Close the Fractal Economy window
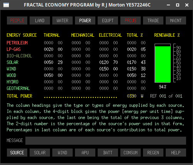 pyautogui.click(x=187, y=5)
